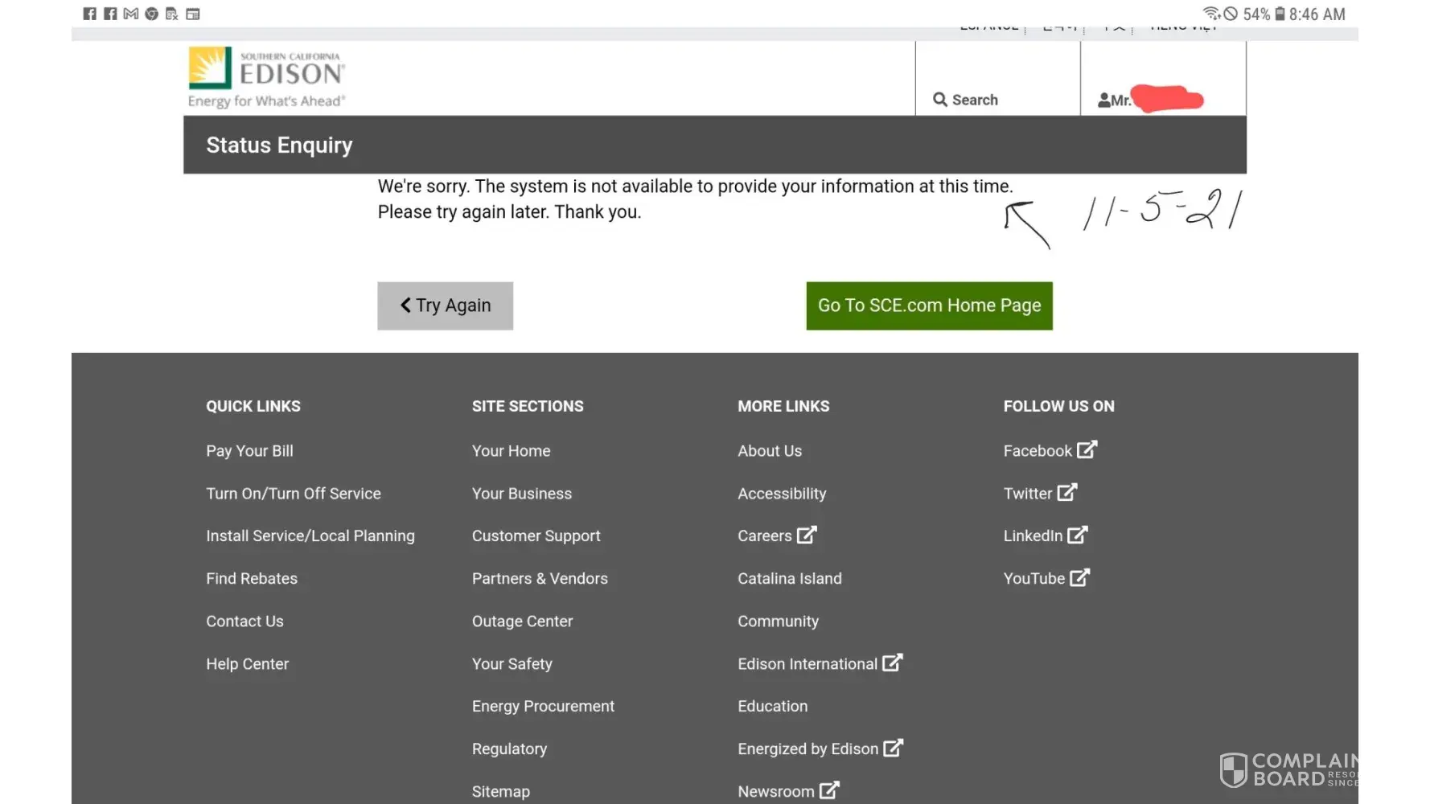Viewport: 1430px width, 804px height.
Task: Open Pay Your Bill link
Action: 249,451
